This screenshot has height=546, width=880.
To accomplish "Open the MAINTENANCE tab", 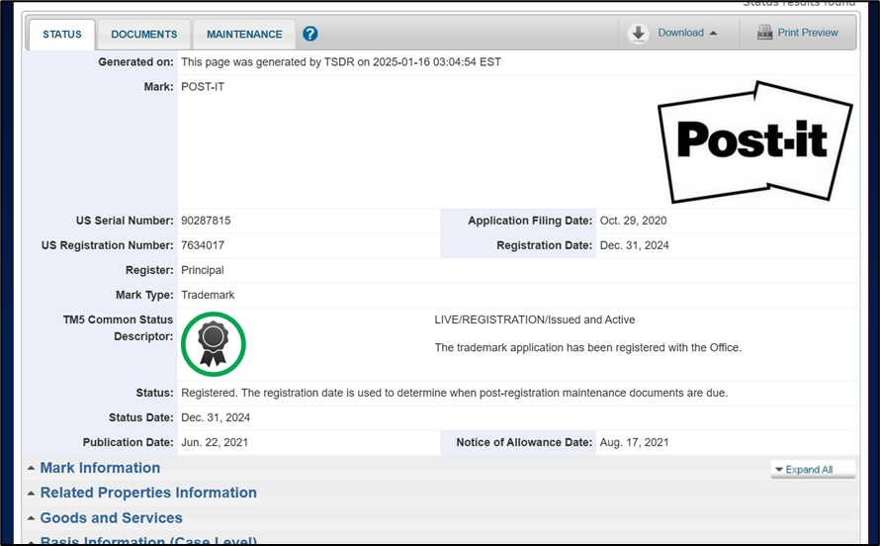I will click(244, 35).
